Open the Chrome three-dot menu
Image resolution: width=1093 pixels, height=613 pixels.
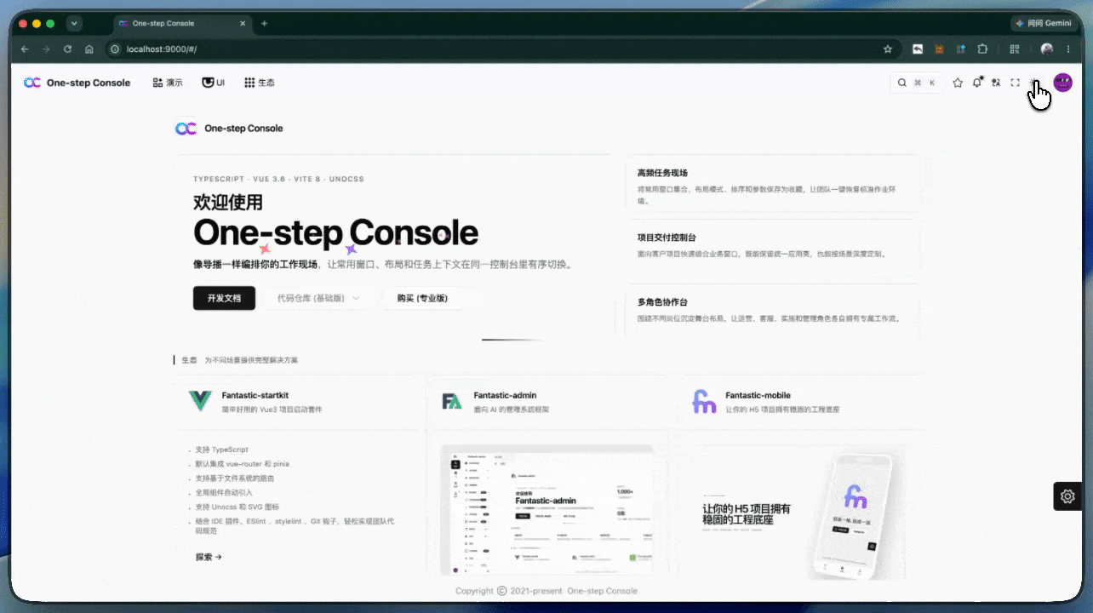coord(1068,49)
